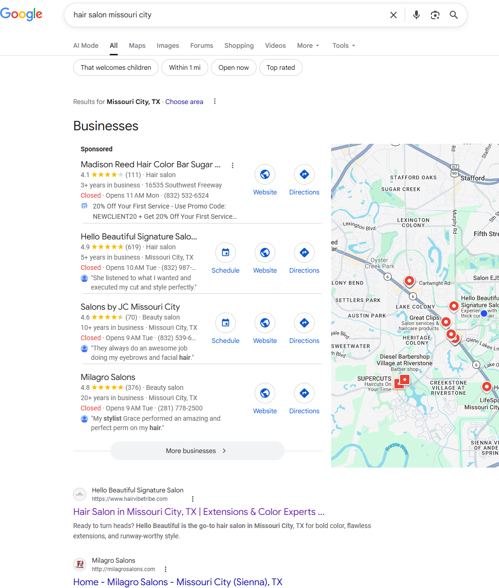This screenshot has width=499, height=588.
Task: Start voice search with microphone icon
Action: (x=416, y=15)
